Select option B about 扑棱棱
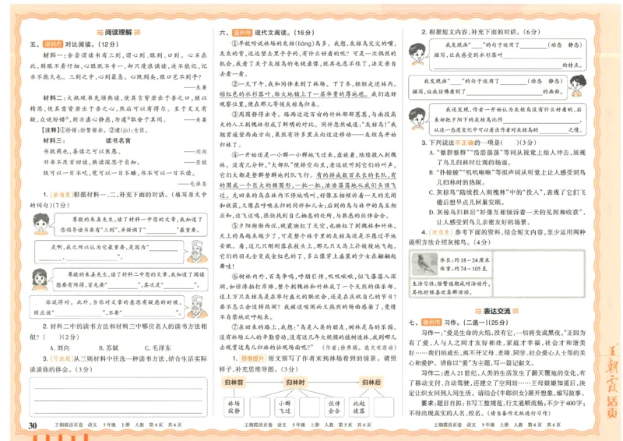Viewport: 623px width, 441px height. (508, 178)
